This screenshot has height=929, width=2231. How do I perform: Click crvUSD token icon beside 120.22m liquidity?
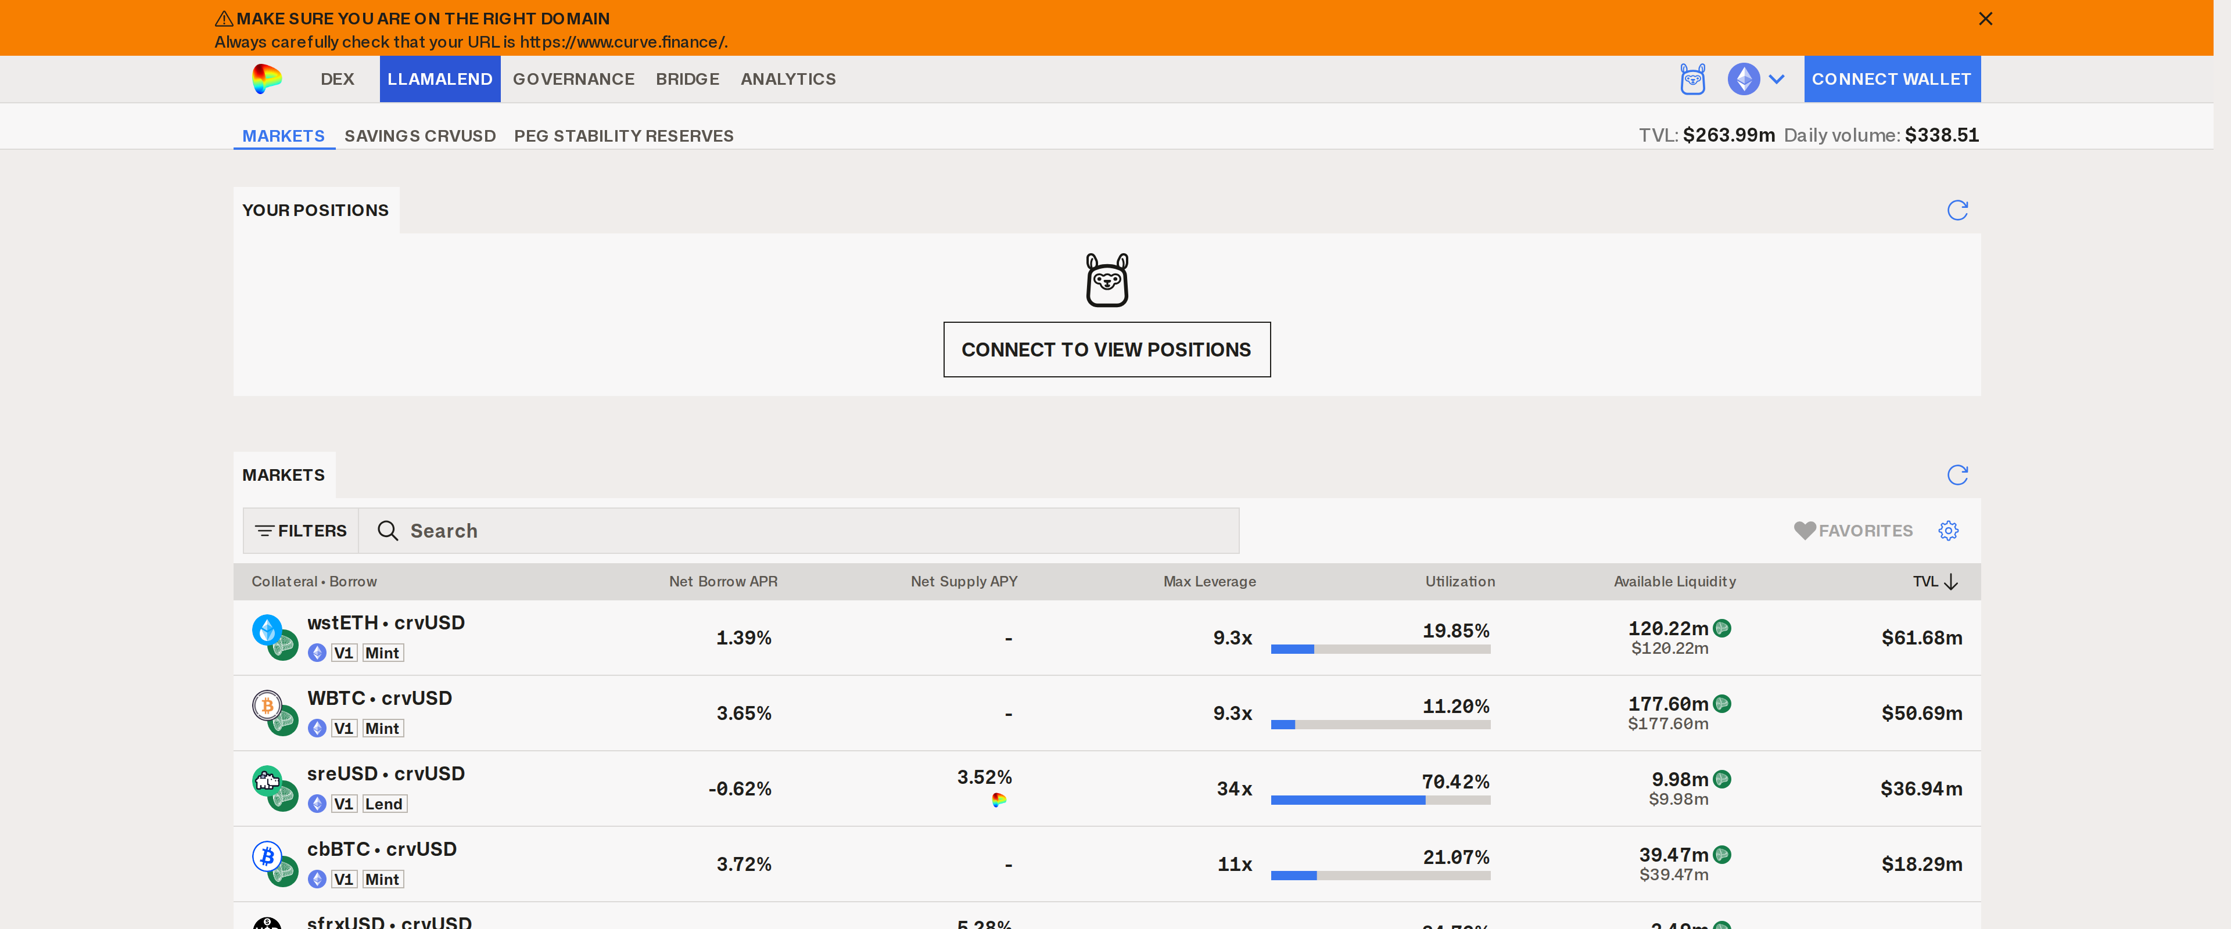tap(1721, 629)
